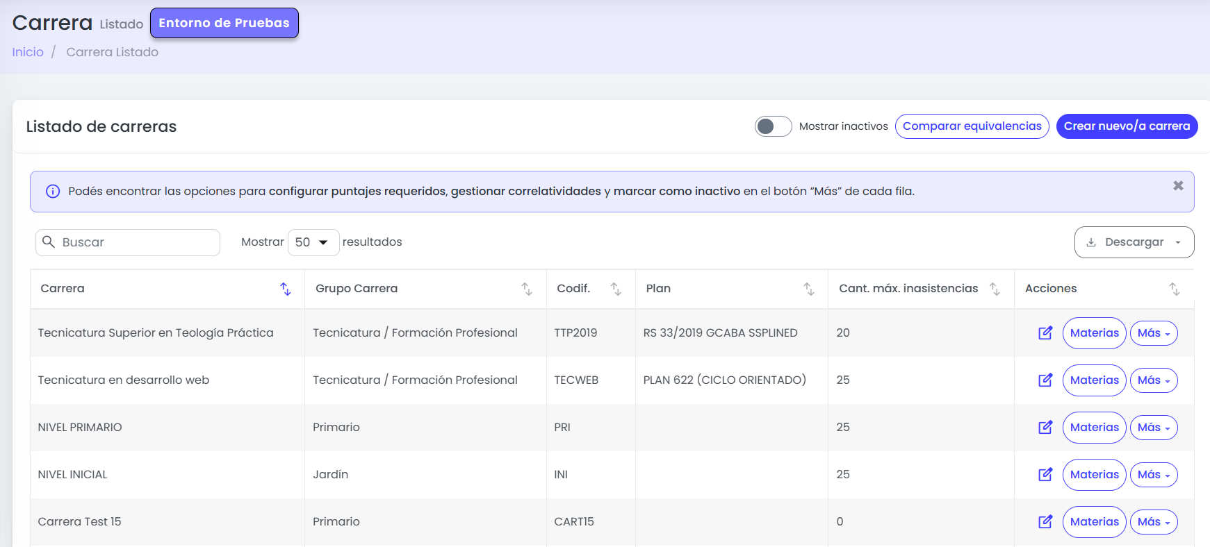Viewport: 1210px width, 547px height.
Task: Expand Más menu for NIVEL PRIMARIO
Action: click(1154, 428)
